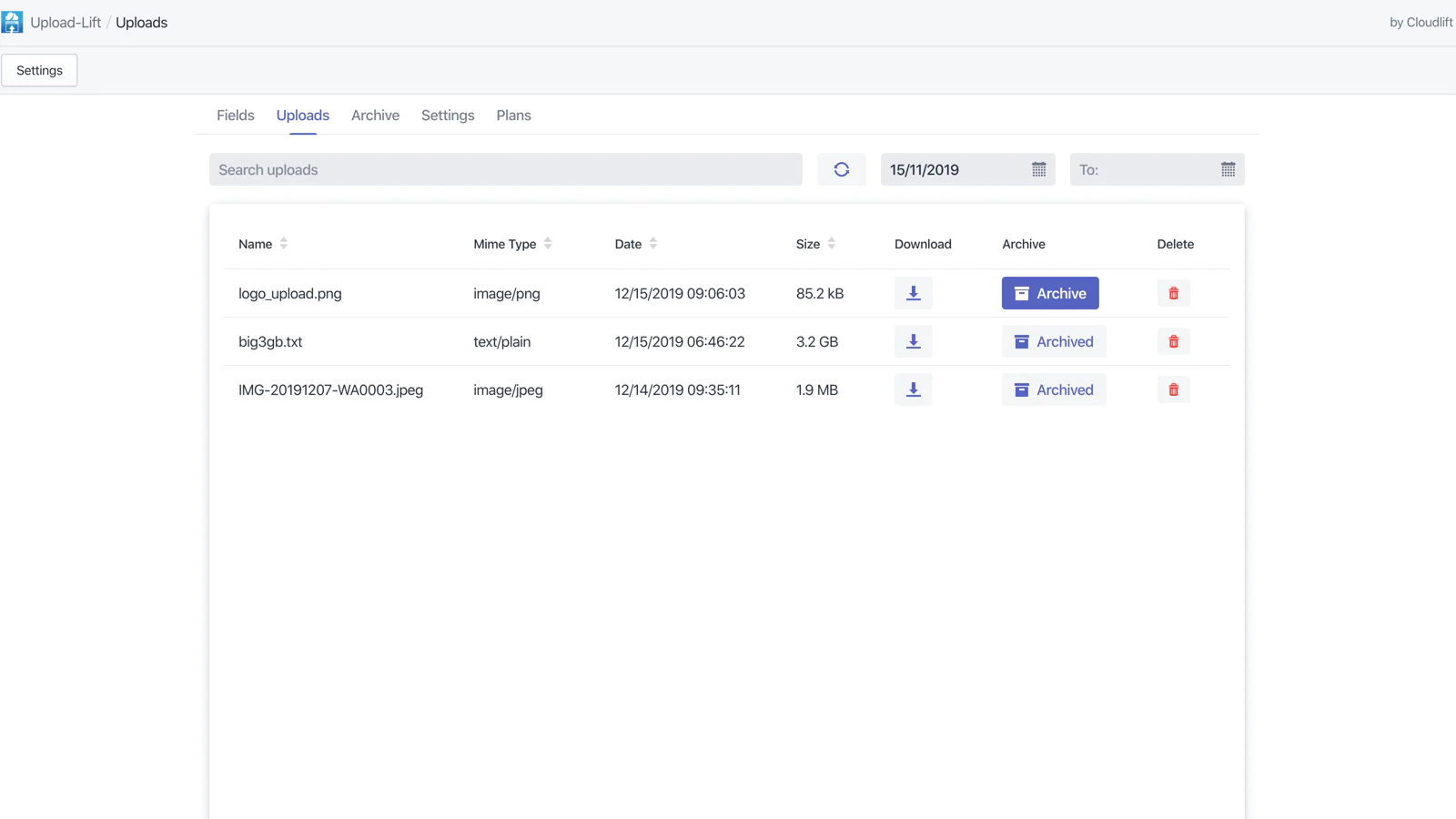Download the logo_upload.png file
1456x819 pixels.
click(x=913, y=293)
